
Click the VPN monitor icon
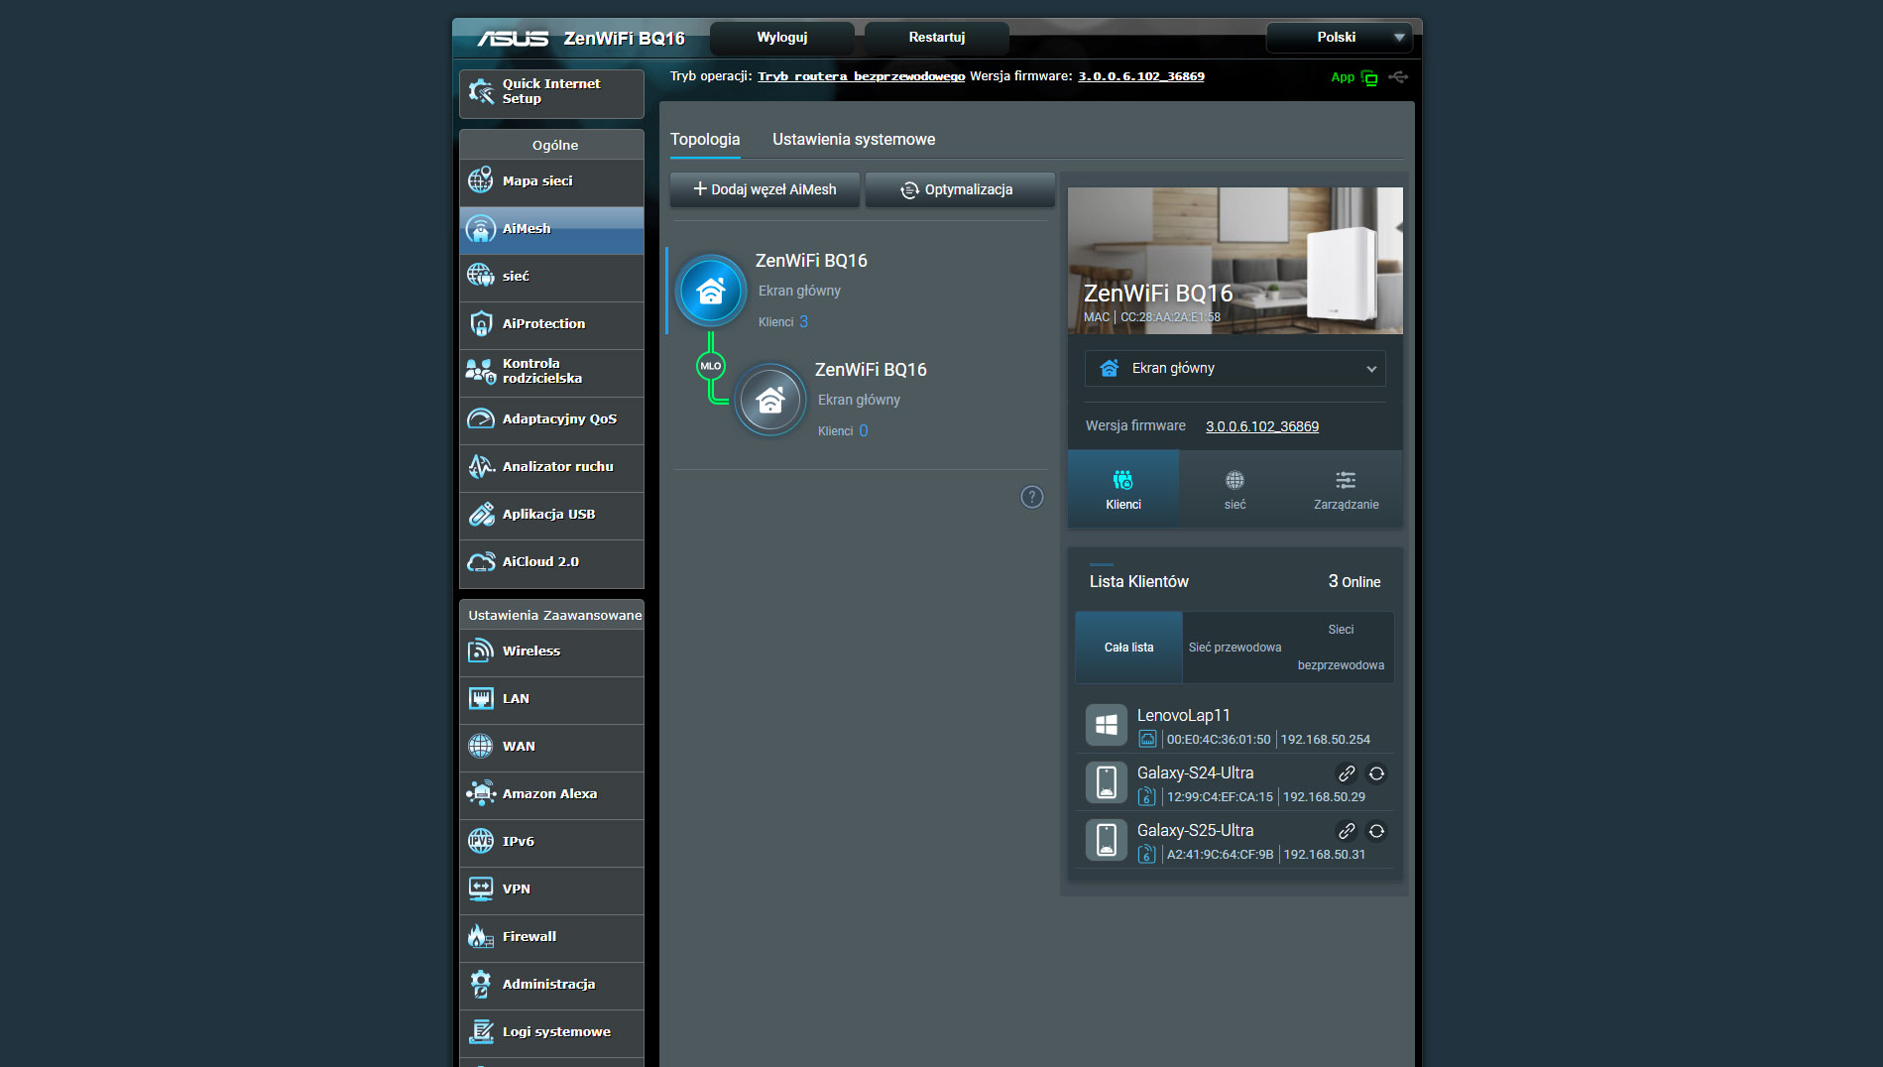tap(481, 889)
